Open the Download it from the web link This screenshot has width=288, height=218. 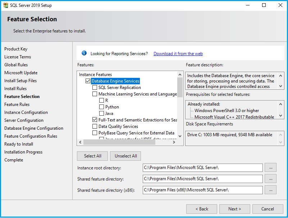178,54
